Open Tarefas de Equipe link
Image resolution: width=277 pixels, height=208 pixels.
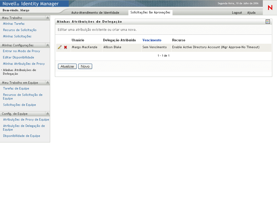(16, 88)
